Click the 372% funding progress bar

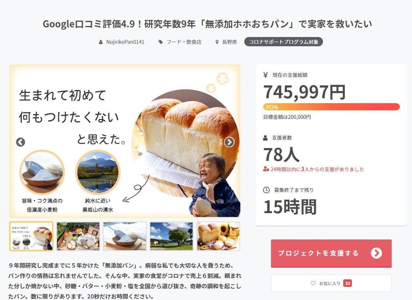click(x=331, y=107)
